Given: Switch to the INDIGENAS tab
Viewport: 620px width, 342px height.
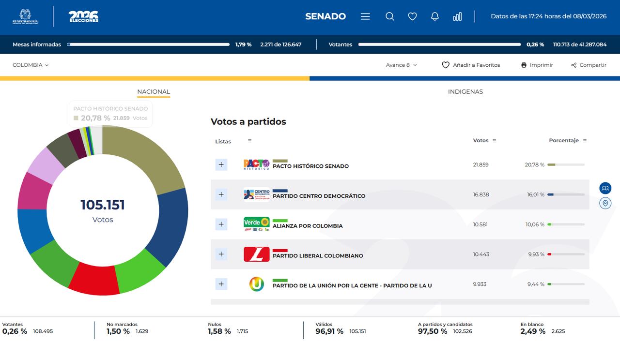Looking at the screenshot, I should [465, 91].
